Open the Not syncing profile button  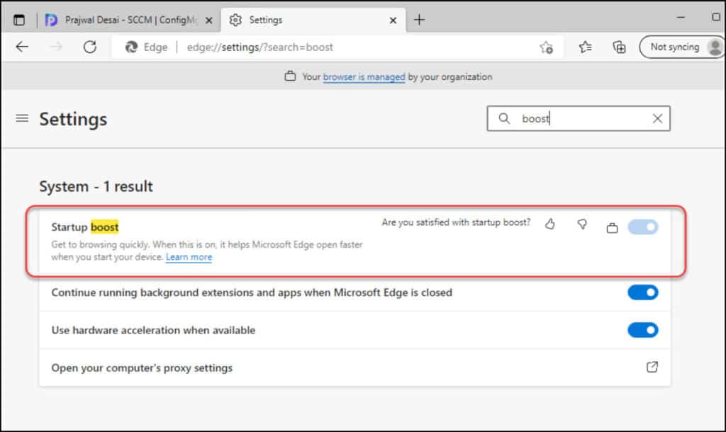682,47
